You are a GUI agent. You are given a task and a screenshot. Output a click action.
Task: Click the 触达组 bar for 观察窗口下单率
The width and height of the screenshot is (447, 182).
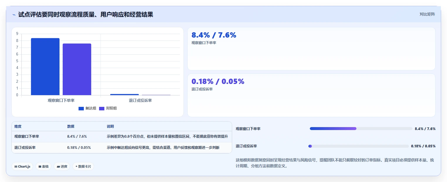(45, 67)
